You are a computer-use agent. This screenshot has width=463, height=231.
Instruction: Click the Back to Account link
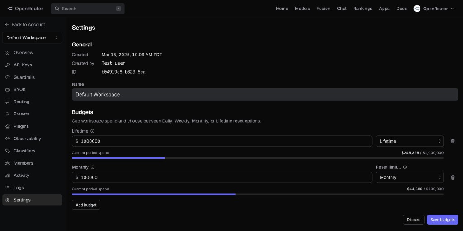coord(25,25)
